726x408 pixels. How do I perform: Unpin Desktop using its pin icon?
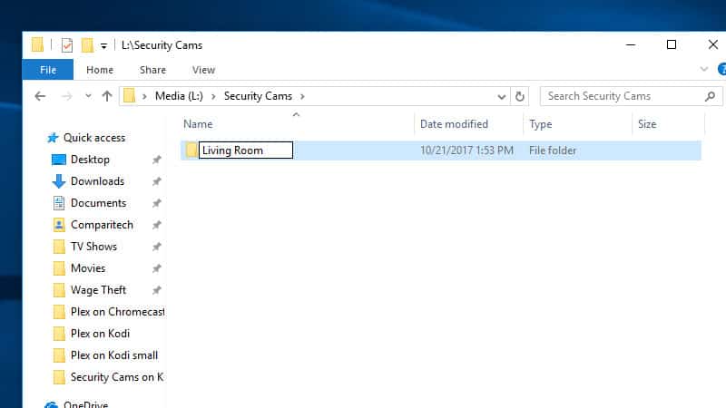pos(156,160)
